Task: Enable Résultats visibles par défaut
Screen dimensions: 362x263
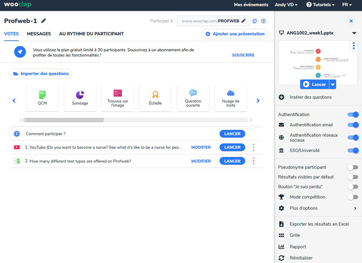Action: tap(353, 177)
